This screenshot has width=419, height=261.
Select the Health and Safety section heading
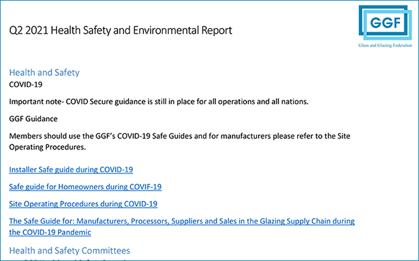[x=44, y=73]
